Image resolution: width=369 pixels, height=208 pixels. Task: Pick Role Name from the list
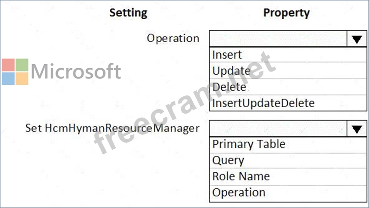[x=241, y=176]
